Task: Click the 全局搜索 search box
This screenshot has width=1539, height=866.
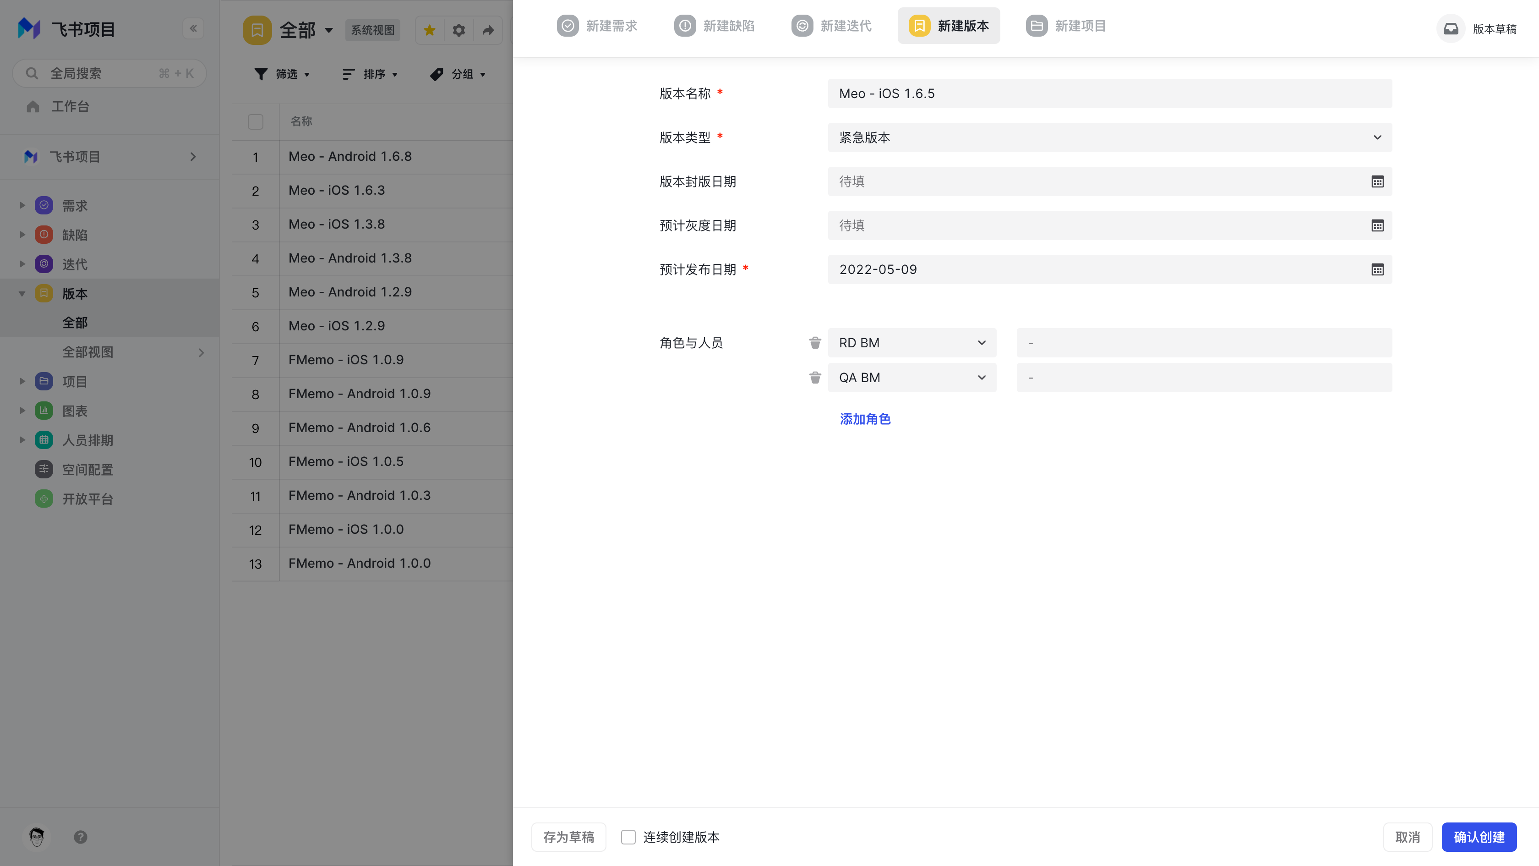Action: point(109,73)
